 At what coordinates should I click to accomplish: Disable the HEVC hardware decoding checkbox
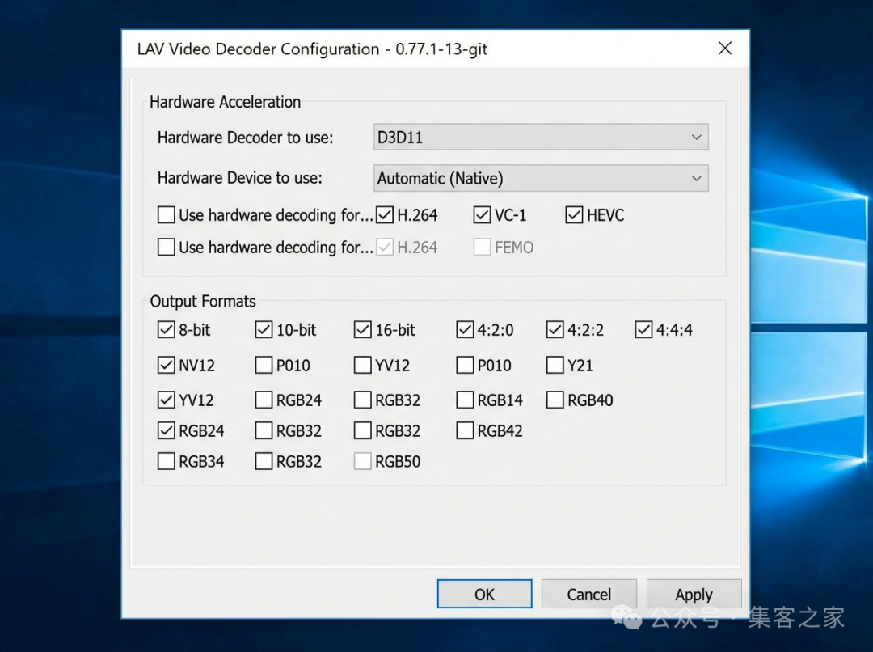575,215
